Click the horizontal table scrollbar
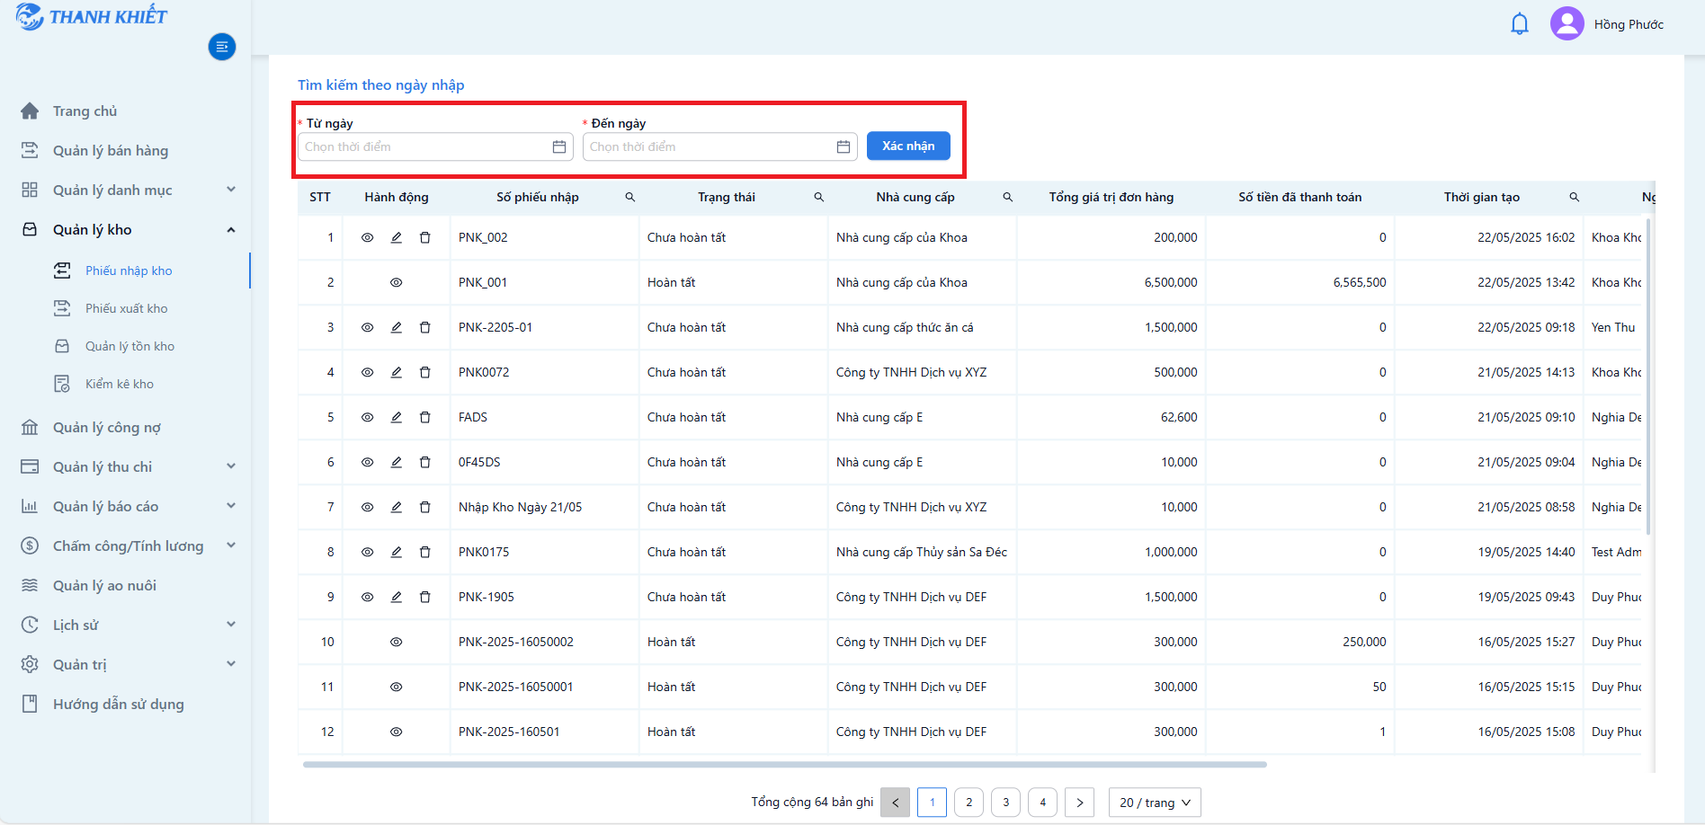 point(785,765)
